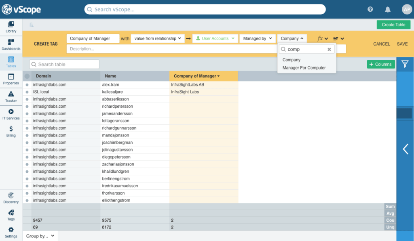Screen dimensions: 414x241
Task: Collapse the Company dropdown
Action: (292, 38)
